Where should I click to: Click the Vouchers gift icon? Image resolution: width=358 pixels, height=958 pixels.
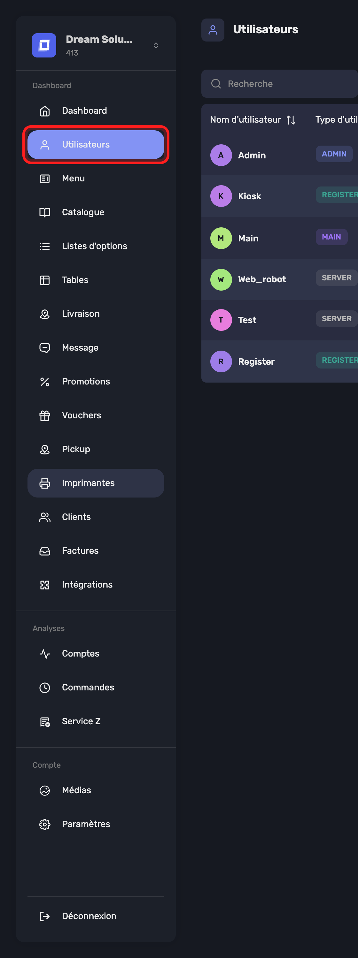(45, 415)
